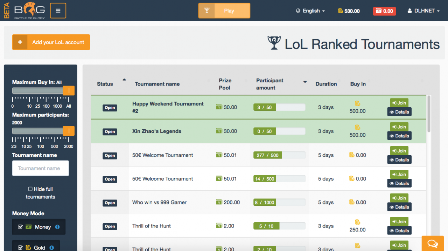View details of 277 / 500 Welcome Tournament
Viewport: 448px width, 251px height.
[x=399, y=160]
